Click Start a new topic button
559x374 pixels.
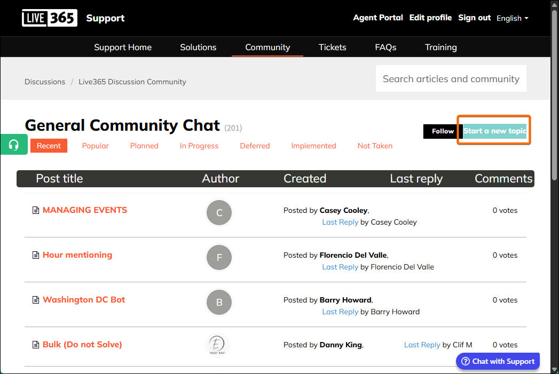point(494,131)
